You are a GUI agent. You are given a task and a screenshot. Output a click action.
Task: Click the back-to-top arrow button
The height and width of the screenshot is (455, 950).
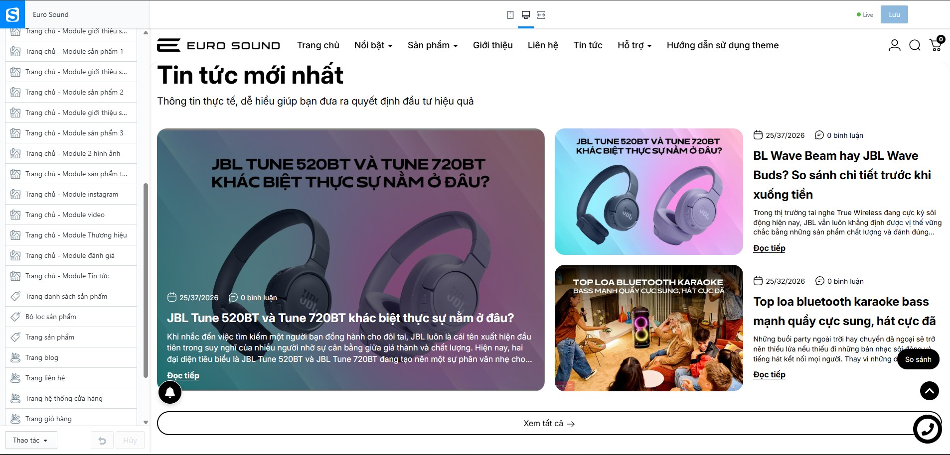coord(930,391)
